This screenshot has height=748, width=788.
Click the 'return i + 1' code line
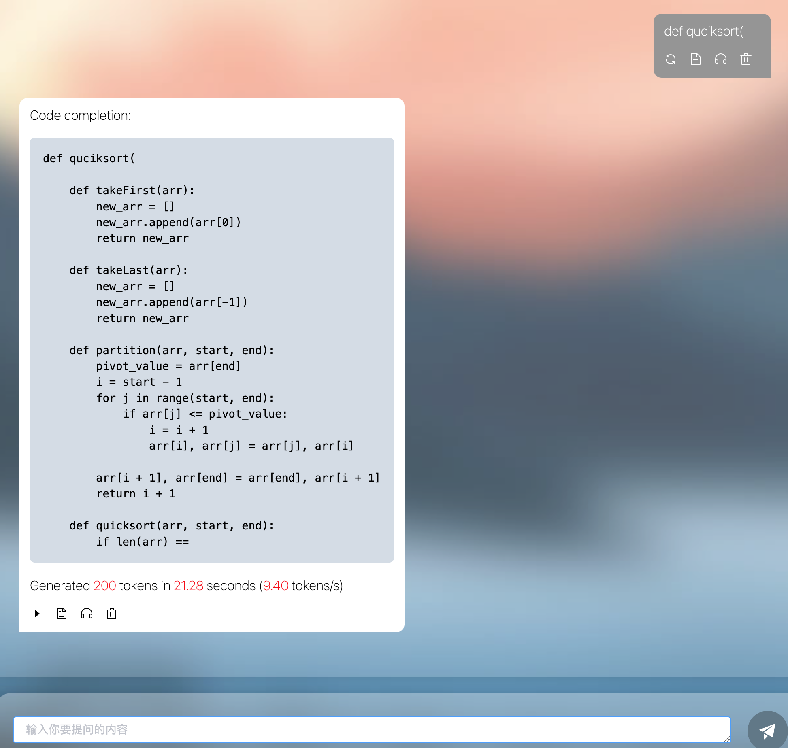coord(136,494)
